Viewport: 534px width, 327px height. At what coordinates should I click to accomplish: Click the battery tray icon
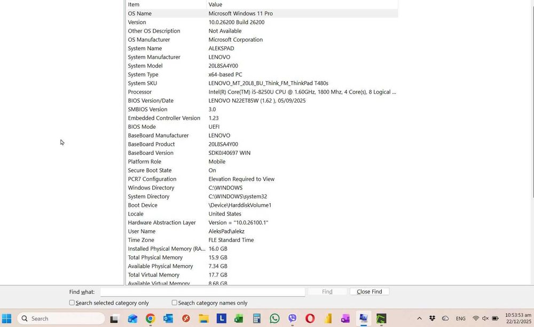495,318
